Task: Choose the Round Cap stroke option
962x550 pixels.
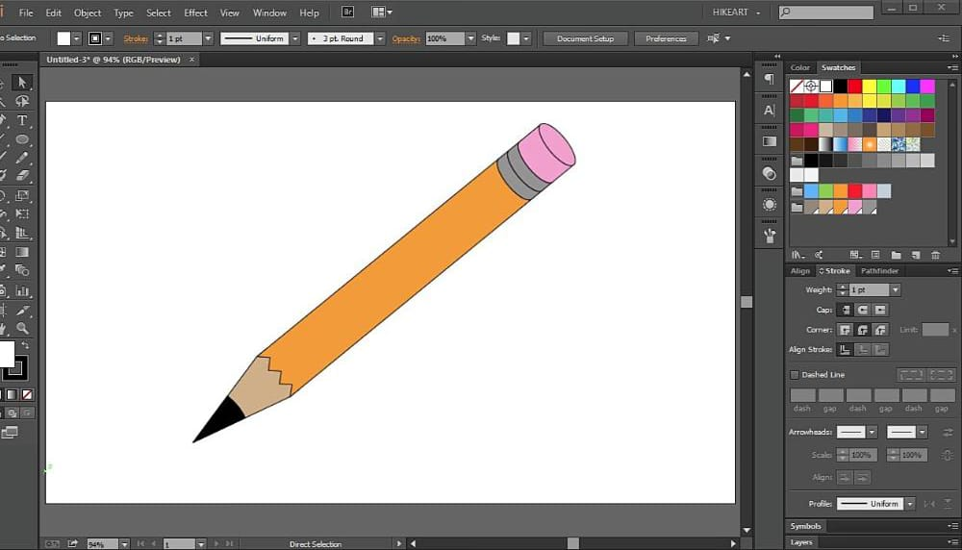Action: pos(862,310)
